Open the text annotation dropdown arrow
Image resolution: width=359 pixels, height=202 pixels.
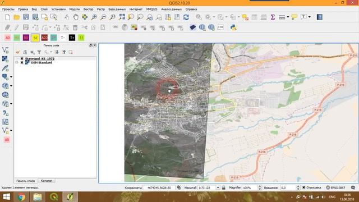[309, 17]
